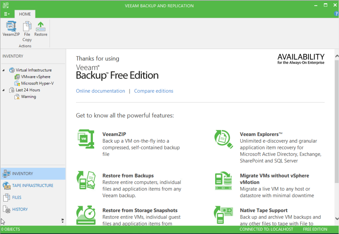339x234 pixels.
Task: Click the Veeam logo icon in title bar
Action: [6, 5]
